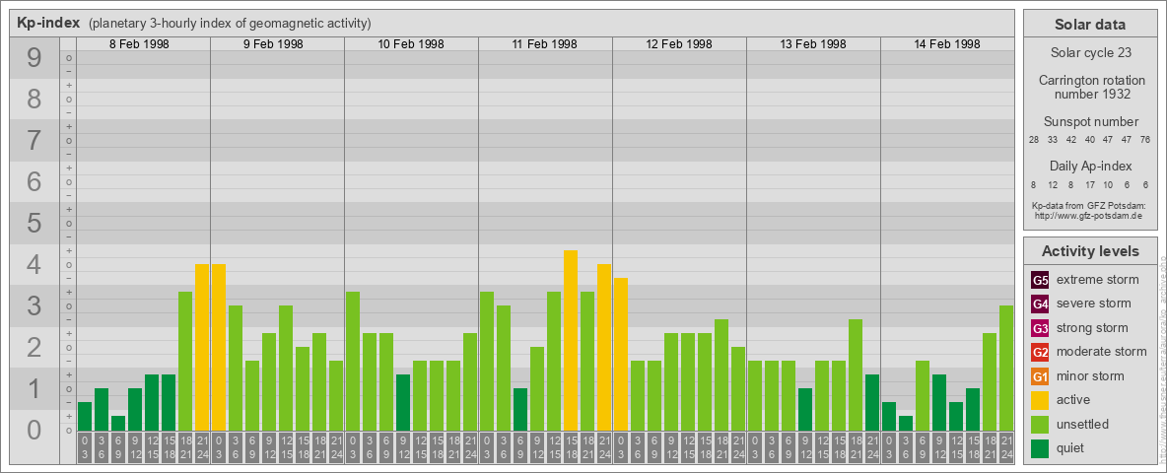
Task: Click the Solar data panel heading
Action: pyautogui.click(x=1089, y=24)
